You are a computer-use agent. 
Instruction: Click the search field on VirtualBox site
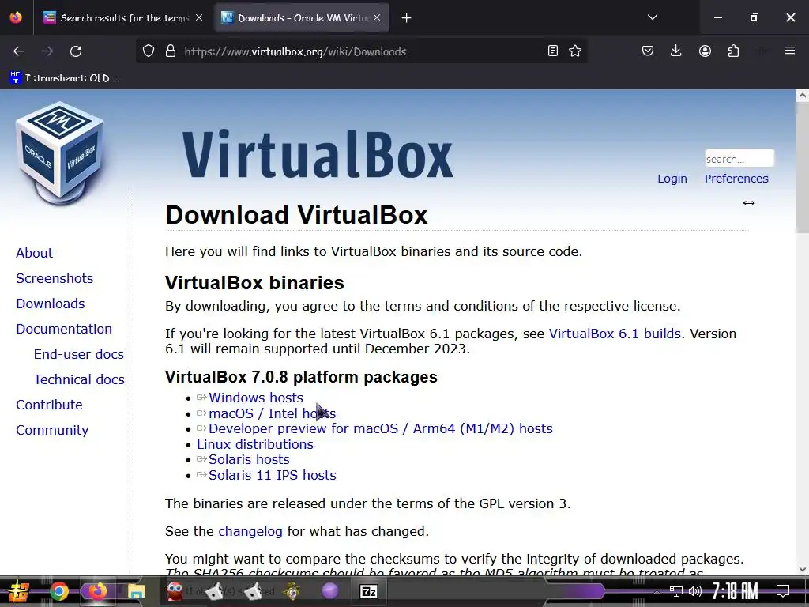click(739, 158)
